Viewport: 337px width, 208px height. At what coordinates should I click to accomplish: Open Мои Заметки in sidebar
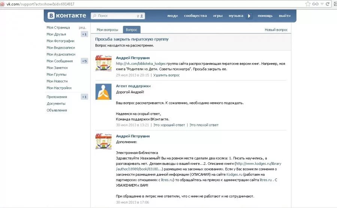tap(57, 68)
